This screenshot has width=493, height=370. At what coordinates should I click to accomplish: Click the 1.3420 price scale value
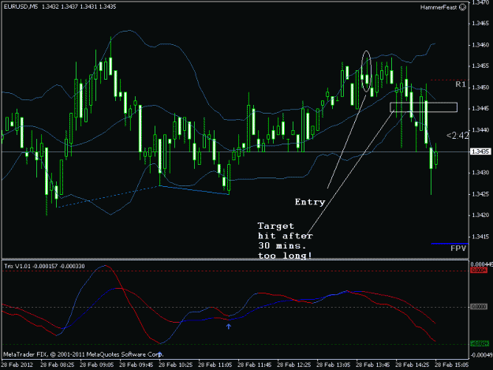click(x=480, y=215)
